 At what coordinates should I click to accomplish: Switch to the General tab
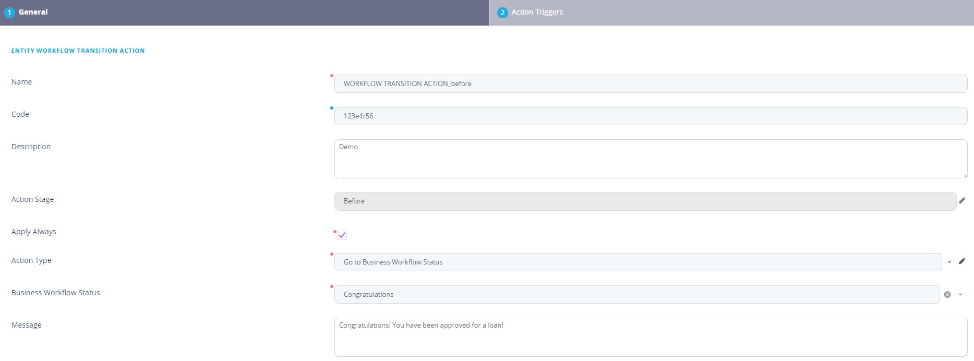(x=33, y=13)
